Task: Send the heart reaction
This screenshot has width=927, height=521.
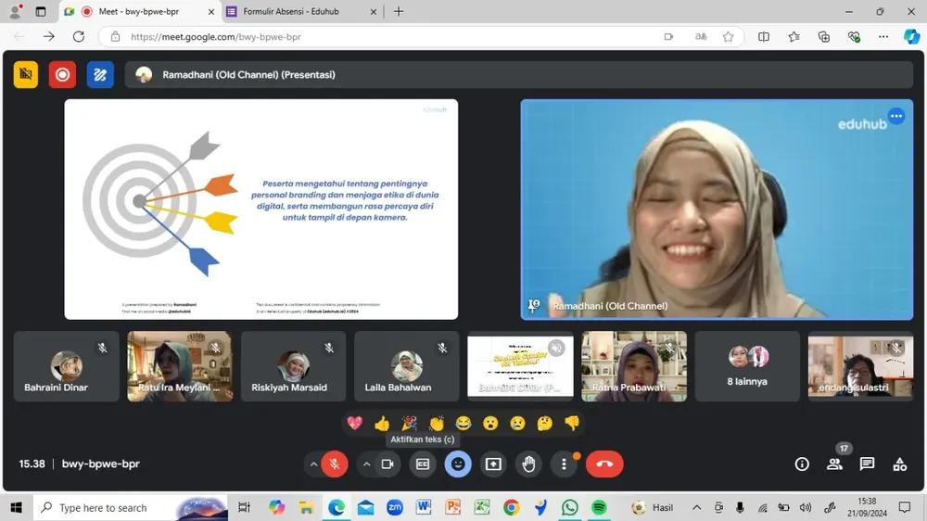Action: click(355, 423)
